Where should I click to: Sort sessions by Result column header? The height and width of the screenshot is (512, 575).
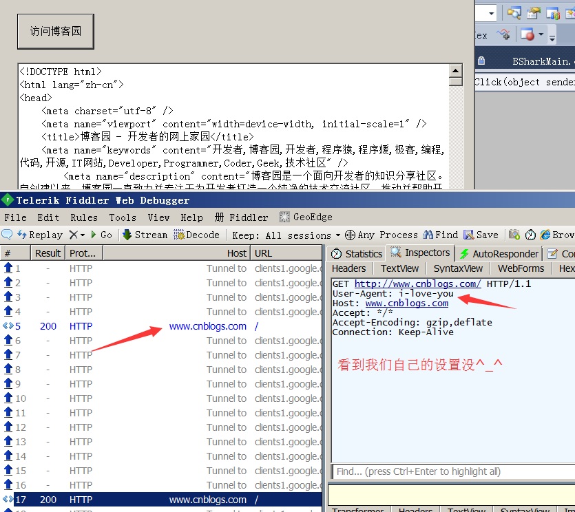click(48, 253)
